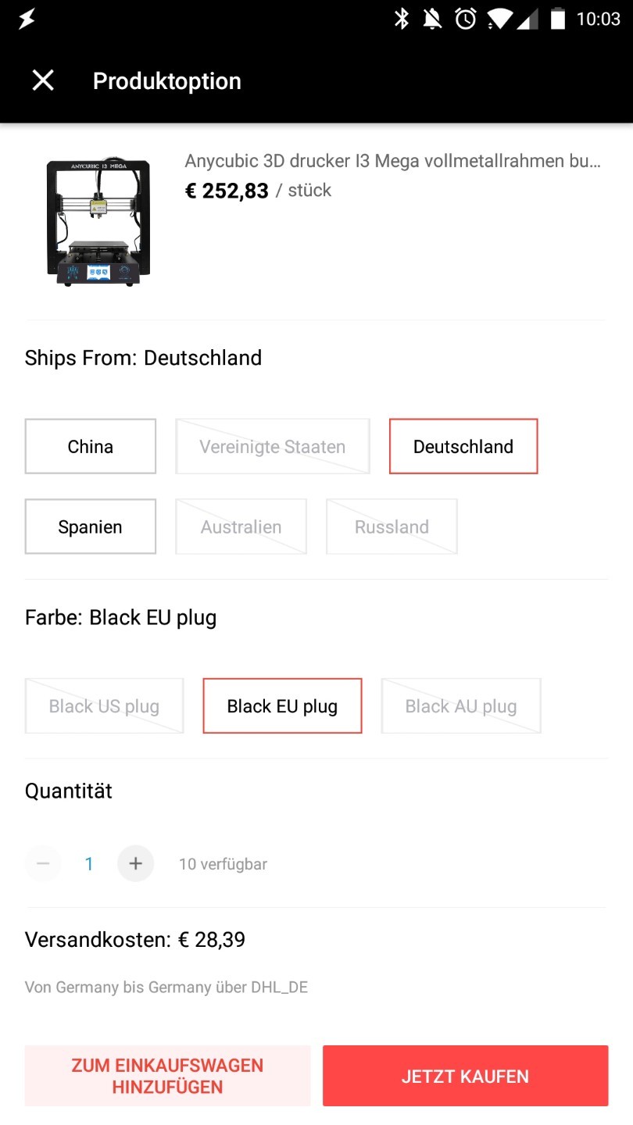Select Spanien as shipping origin

click(x=91, y=527)
